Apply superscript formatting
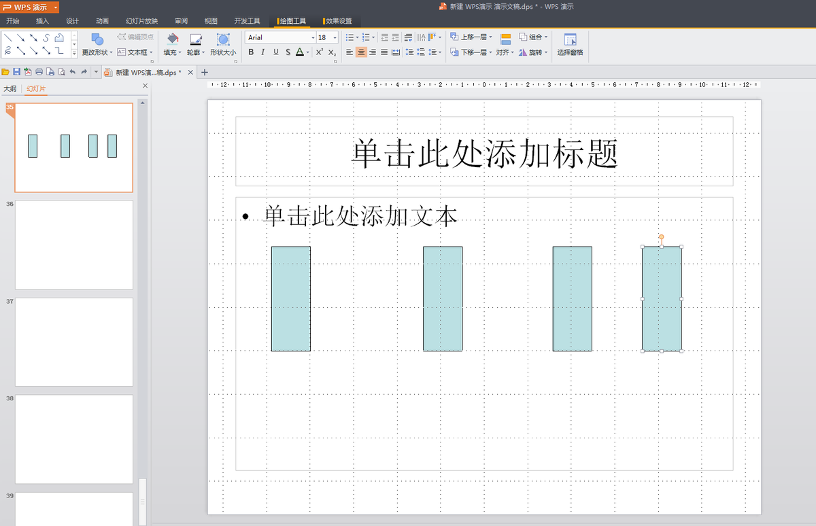 (319, 52)
